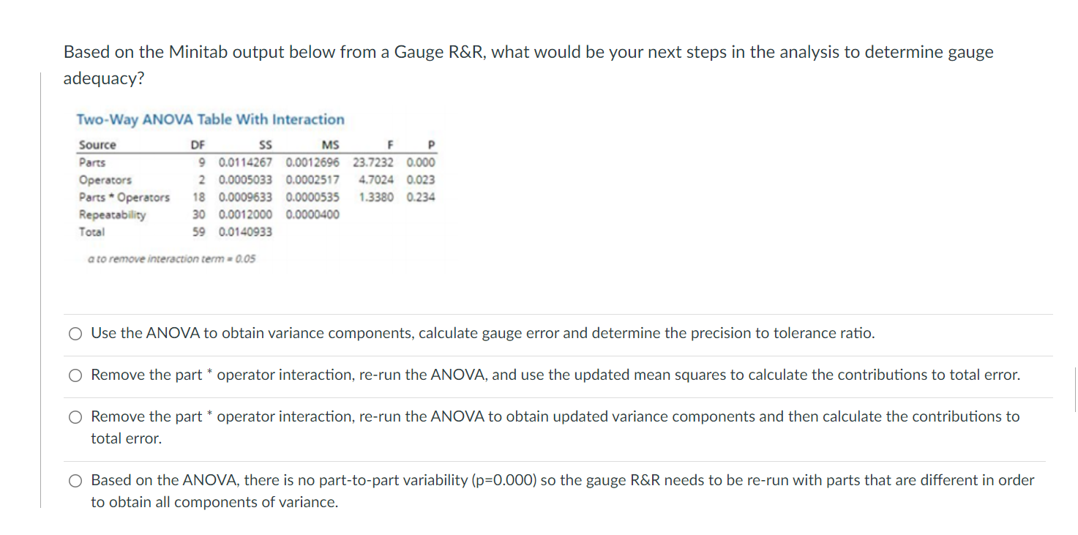1078x535 pixels.
Task: Click the Operators row in the table
Action: [x=105, y=179]
